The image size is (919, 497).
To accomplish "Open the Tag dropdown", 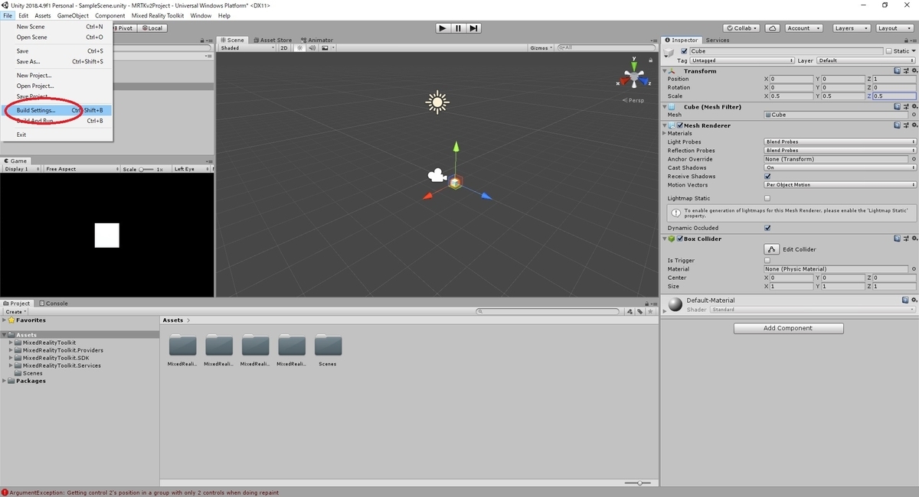I will coord(742,60).
